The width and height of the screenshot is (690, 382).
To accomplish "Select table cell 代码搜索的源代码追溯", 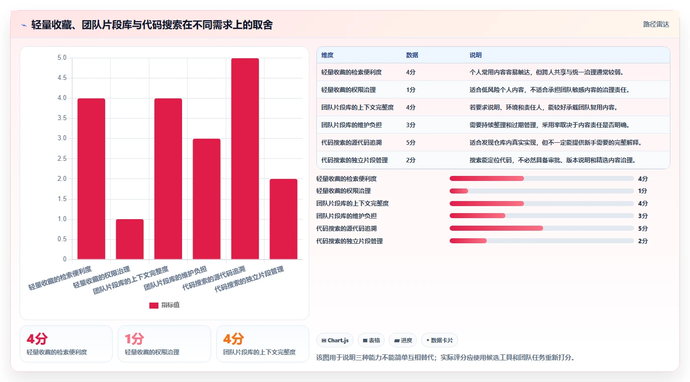I will click(352, 143).
